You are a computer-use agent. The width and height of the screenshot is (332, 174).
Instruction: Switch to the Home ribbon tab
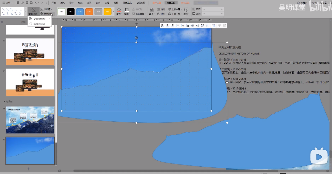click(x=54, y=3)
